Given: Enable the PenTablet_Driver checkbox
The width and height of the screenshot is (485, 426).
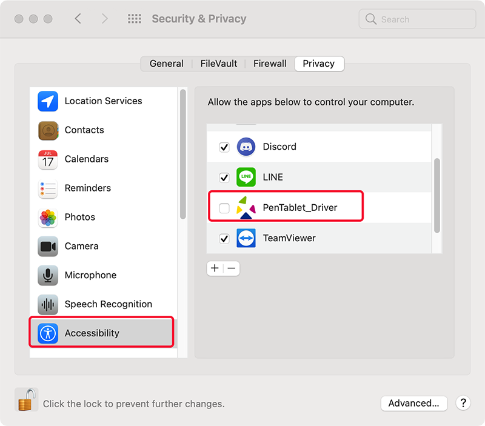Looking at the screenshot, I should 224,208.
